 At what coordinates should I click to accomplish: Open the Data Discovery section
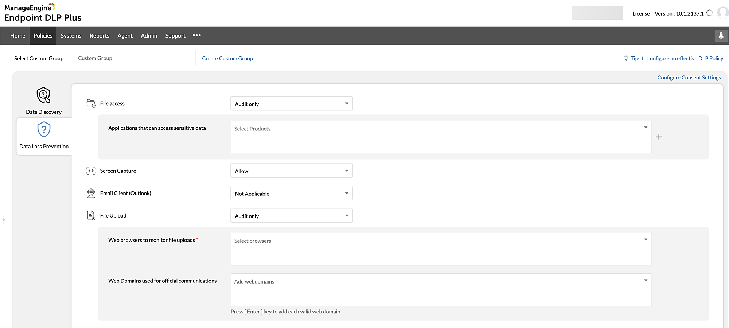coord(43,100)
